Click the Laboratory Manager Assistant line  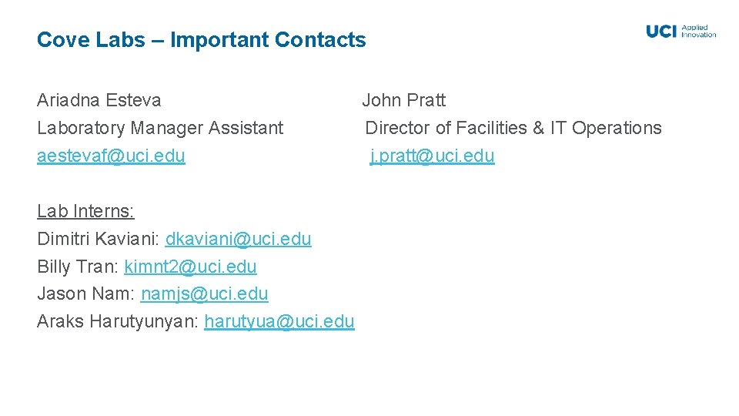coord(160,128)
